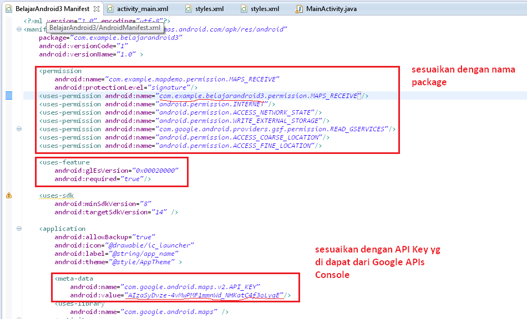The image size is (527, 319).
Task: Click the package value com.example.belajarandroid3
Action: coord(126,38)
